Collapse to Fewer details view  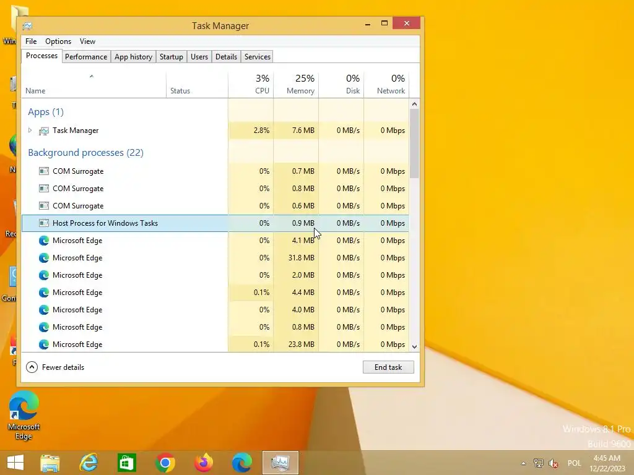55,367
